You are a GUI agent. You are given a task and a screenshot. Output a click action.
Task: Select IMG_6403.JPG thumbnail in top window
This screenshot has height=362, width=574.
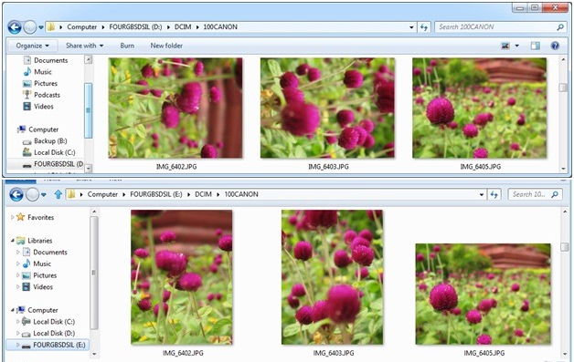(x=327, y=109)
